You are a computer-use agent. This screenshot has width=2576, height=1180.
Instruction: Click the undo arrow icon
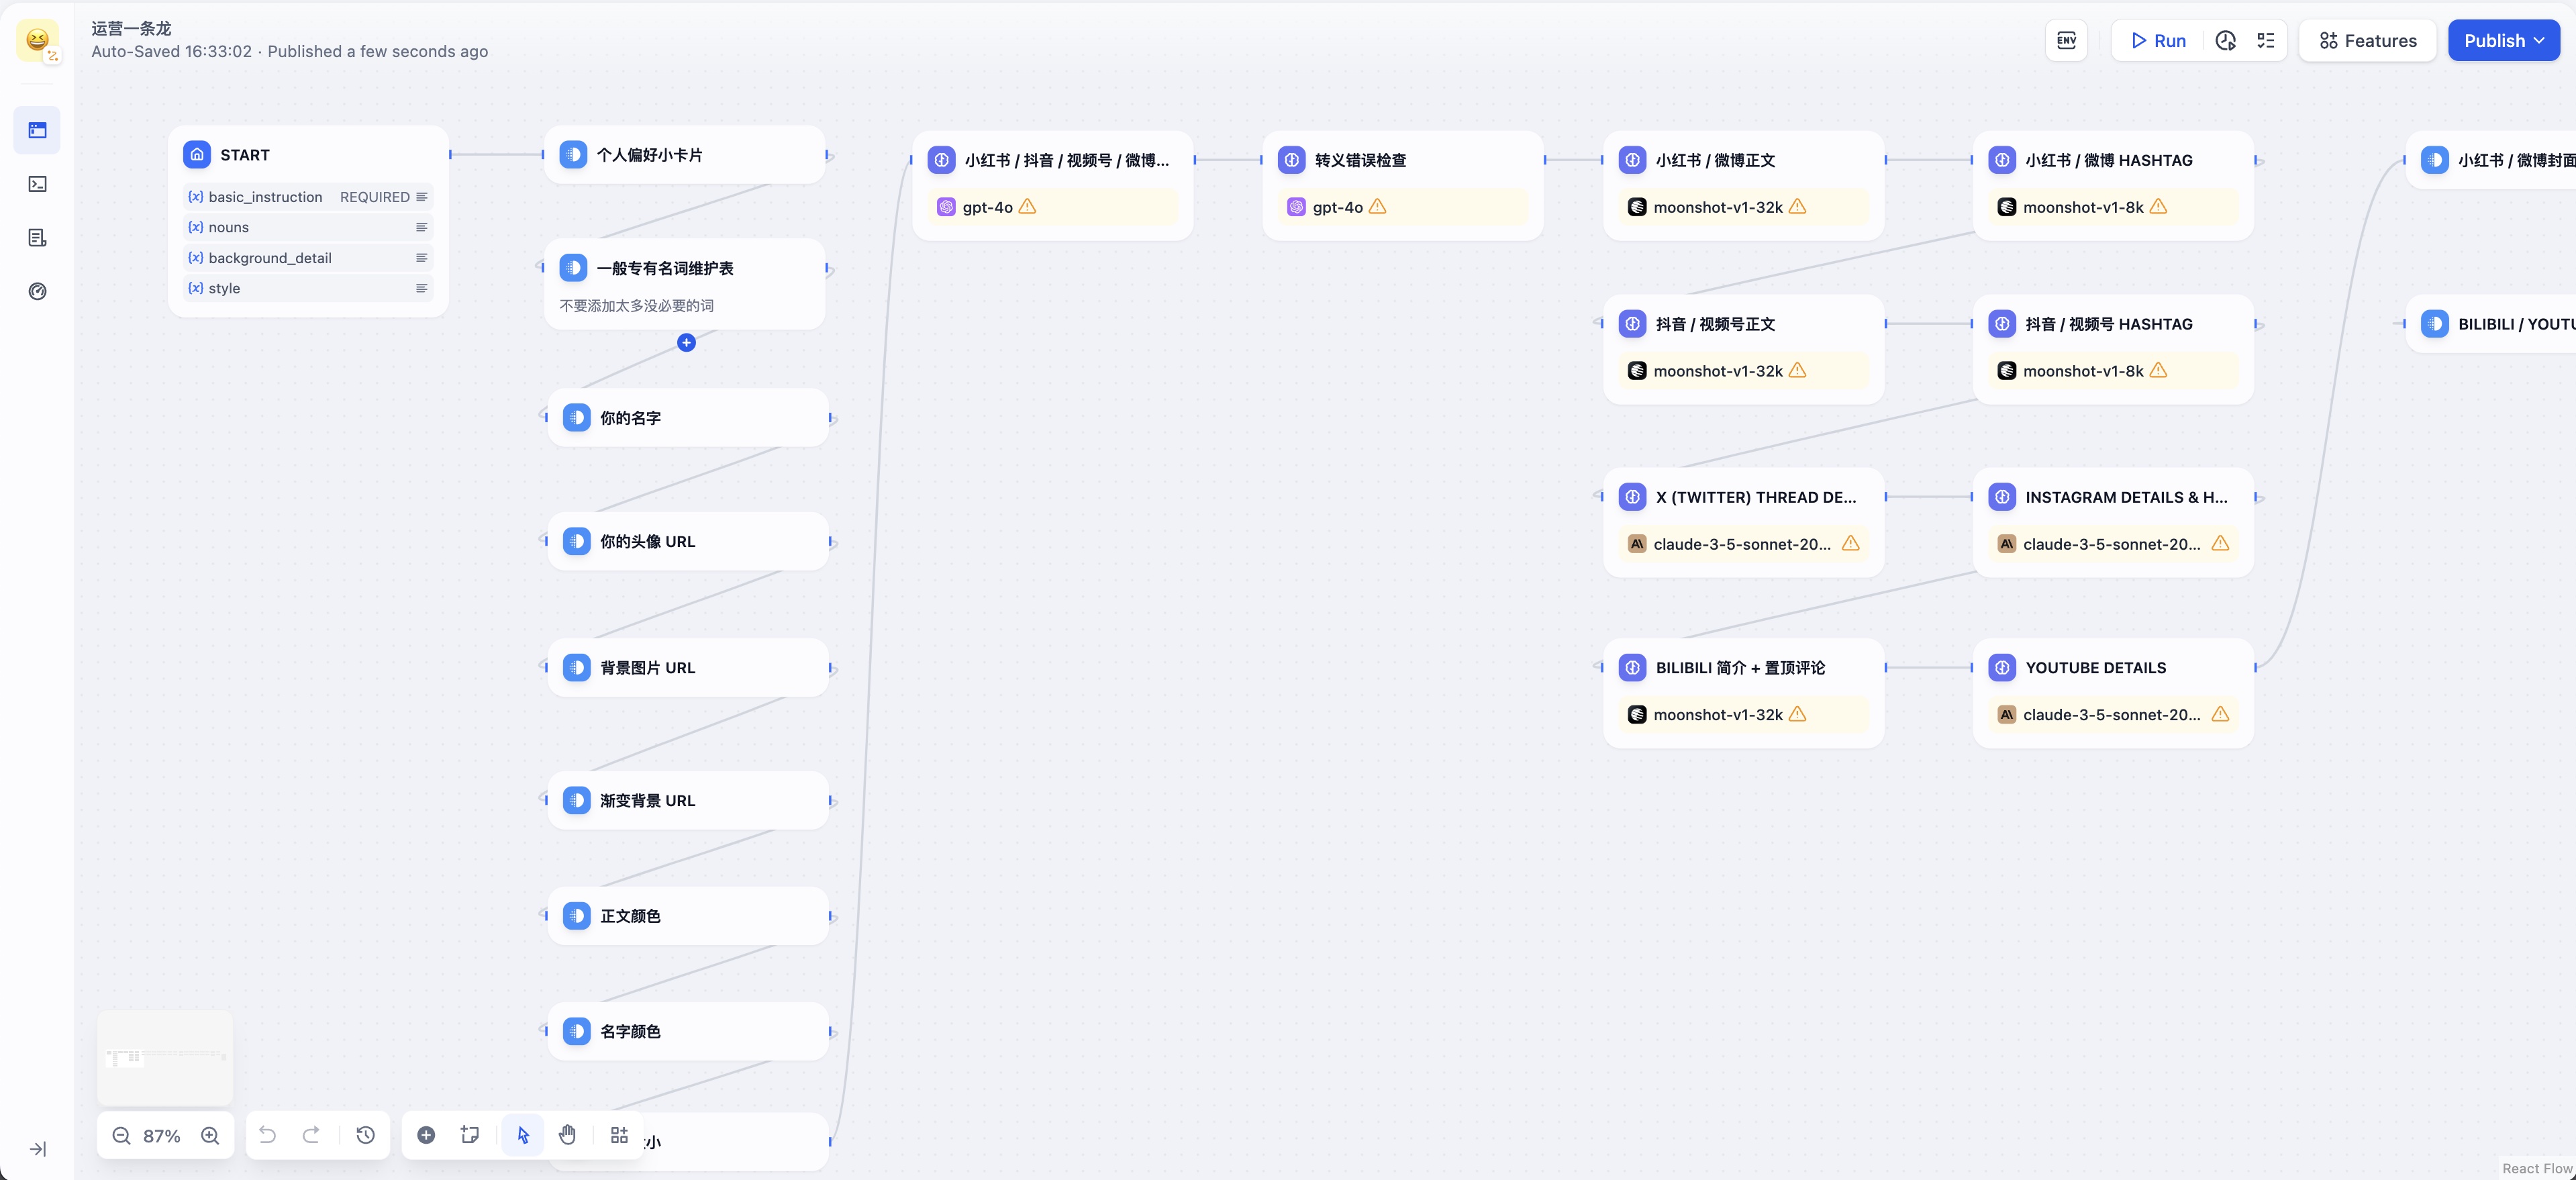[267, 1135]
